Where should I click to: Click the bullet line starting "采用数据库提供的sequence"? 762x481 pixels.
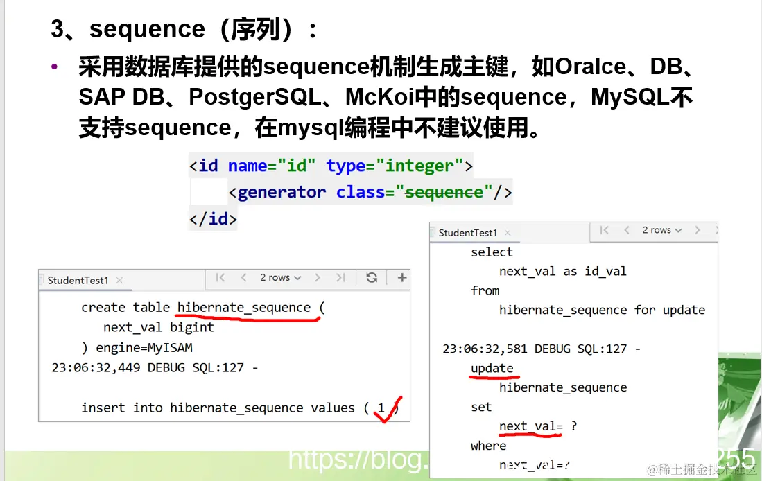click(x=386, y=67)
